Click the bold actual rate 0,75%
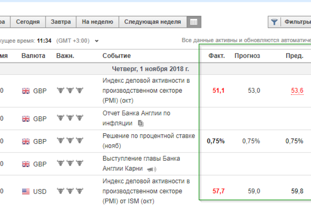This screenshot has height=207, width=311. click(x=215, y=141)
